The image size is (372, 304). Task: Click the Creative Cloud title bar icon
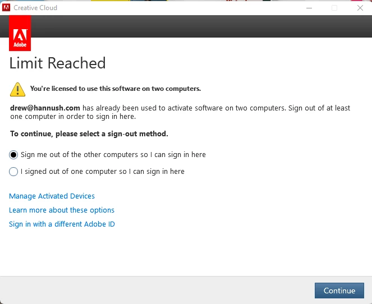pos(6,8)
